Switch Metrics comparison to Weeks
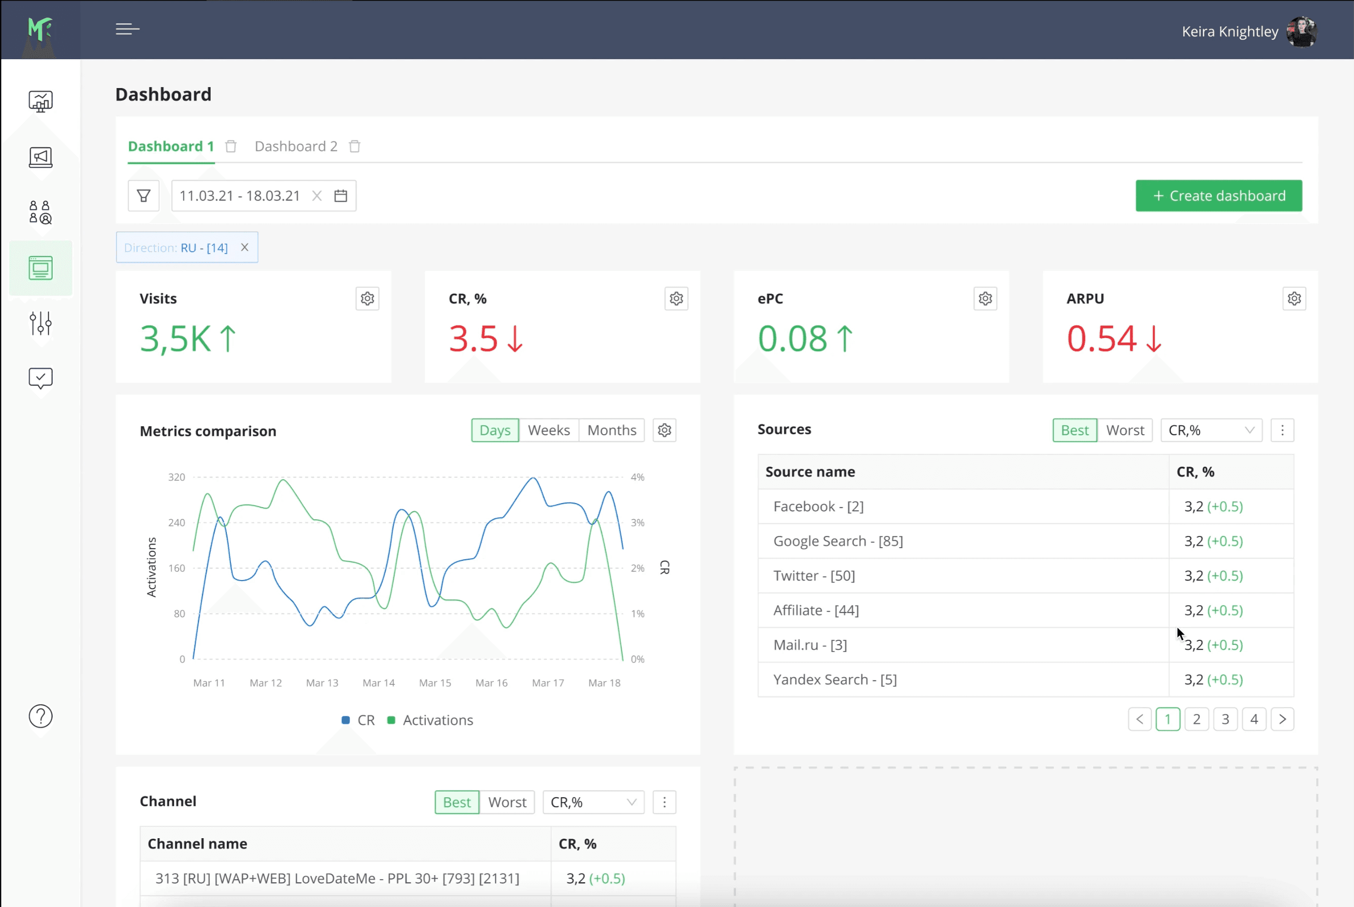Viewport: 1354px width, 907px height. (x=548, y=430)
